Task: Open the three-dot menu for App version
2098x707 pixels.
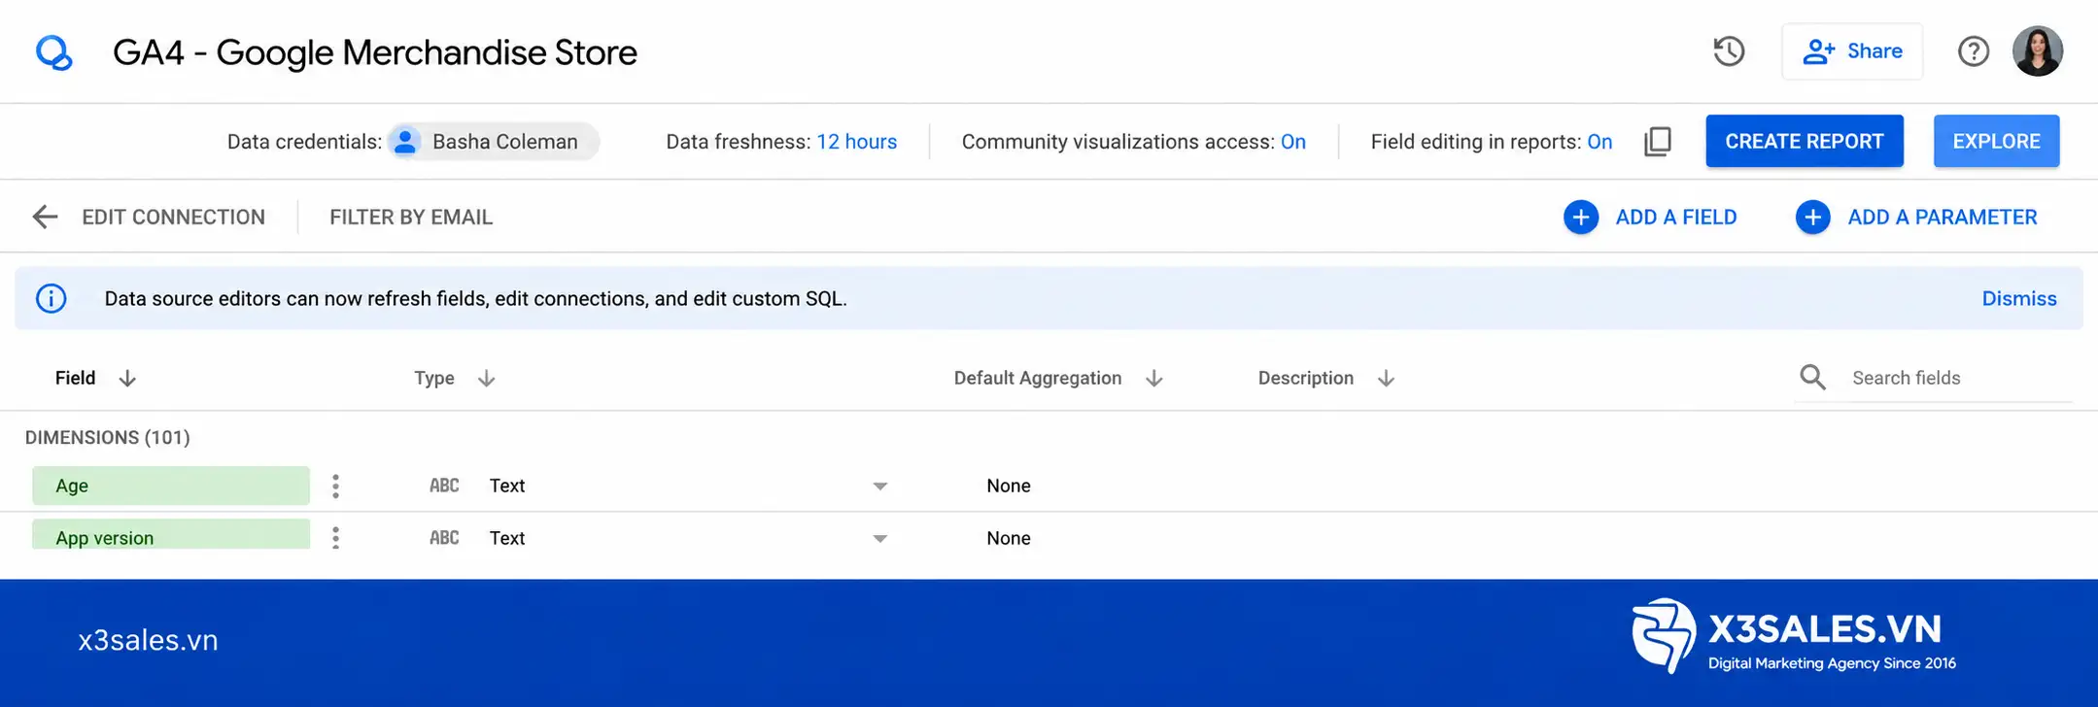Action: click(x=335, y=538)
